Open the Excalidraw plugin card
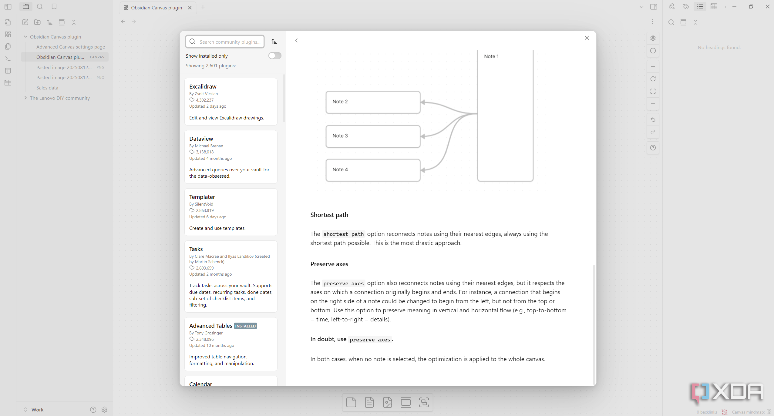Viewport: 774px width, 416px height. click(x=231, y=102)
